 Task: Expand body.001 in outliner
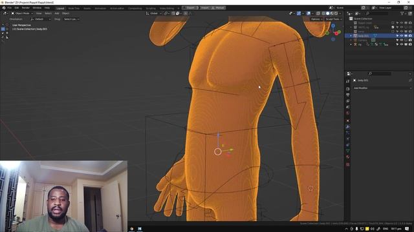click(x=351, y=36)
